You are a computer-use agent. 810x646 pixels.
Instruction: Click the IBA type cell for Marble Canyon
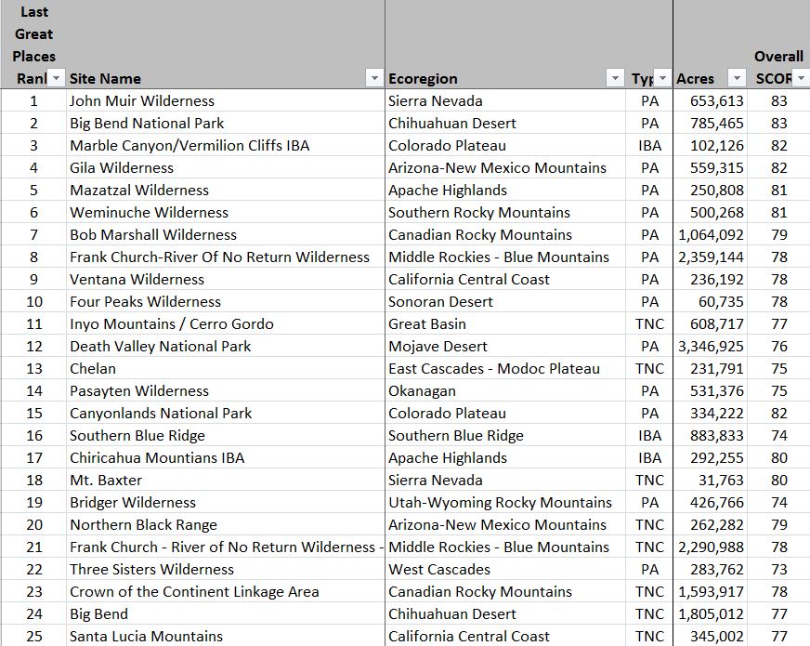point(649,145)
